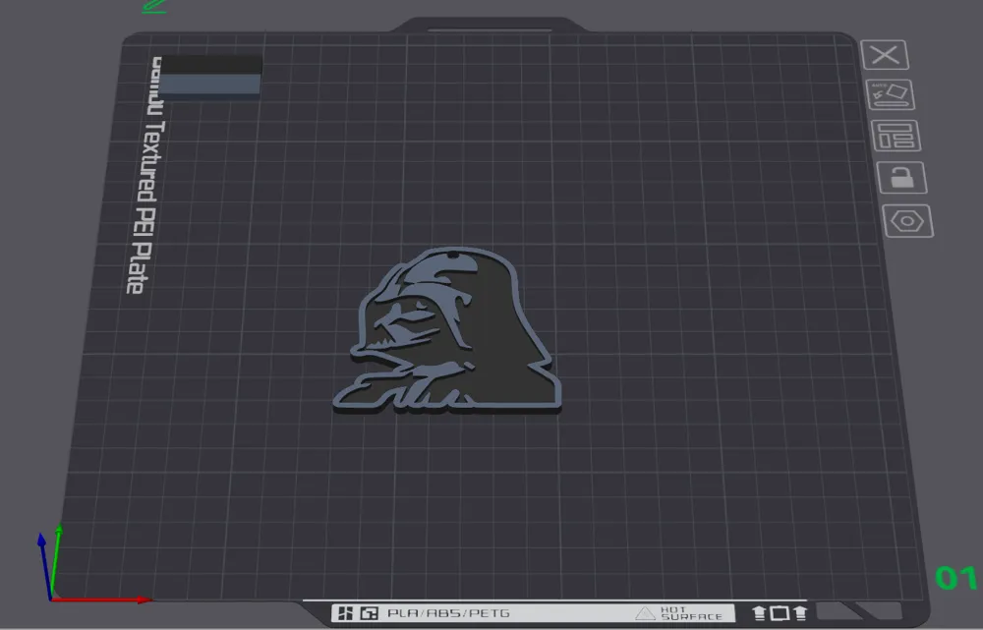Open plate settings hexagon icon
This screenshot has height=630, width=983.
(x=907, y=221)
